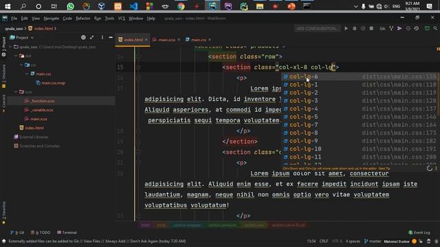Click the loading spinner in completion popup
440x247 pixels.
[x=429, y=168]
